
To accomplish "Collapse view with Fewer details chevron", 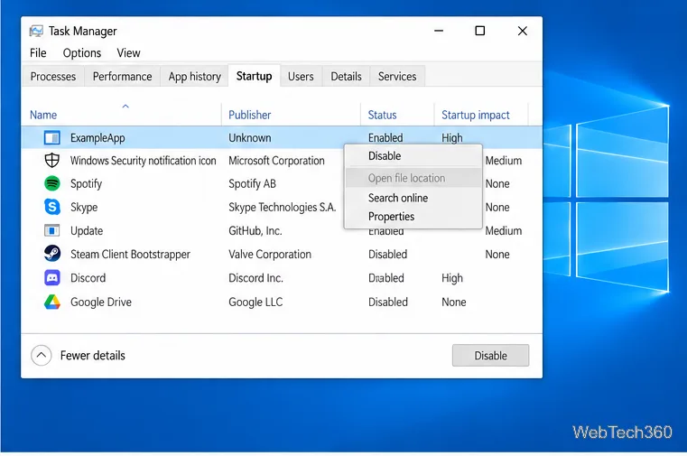I will tap(42, 355).
